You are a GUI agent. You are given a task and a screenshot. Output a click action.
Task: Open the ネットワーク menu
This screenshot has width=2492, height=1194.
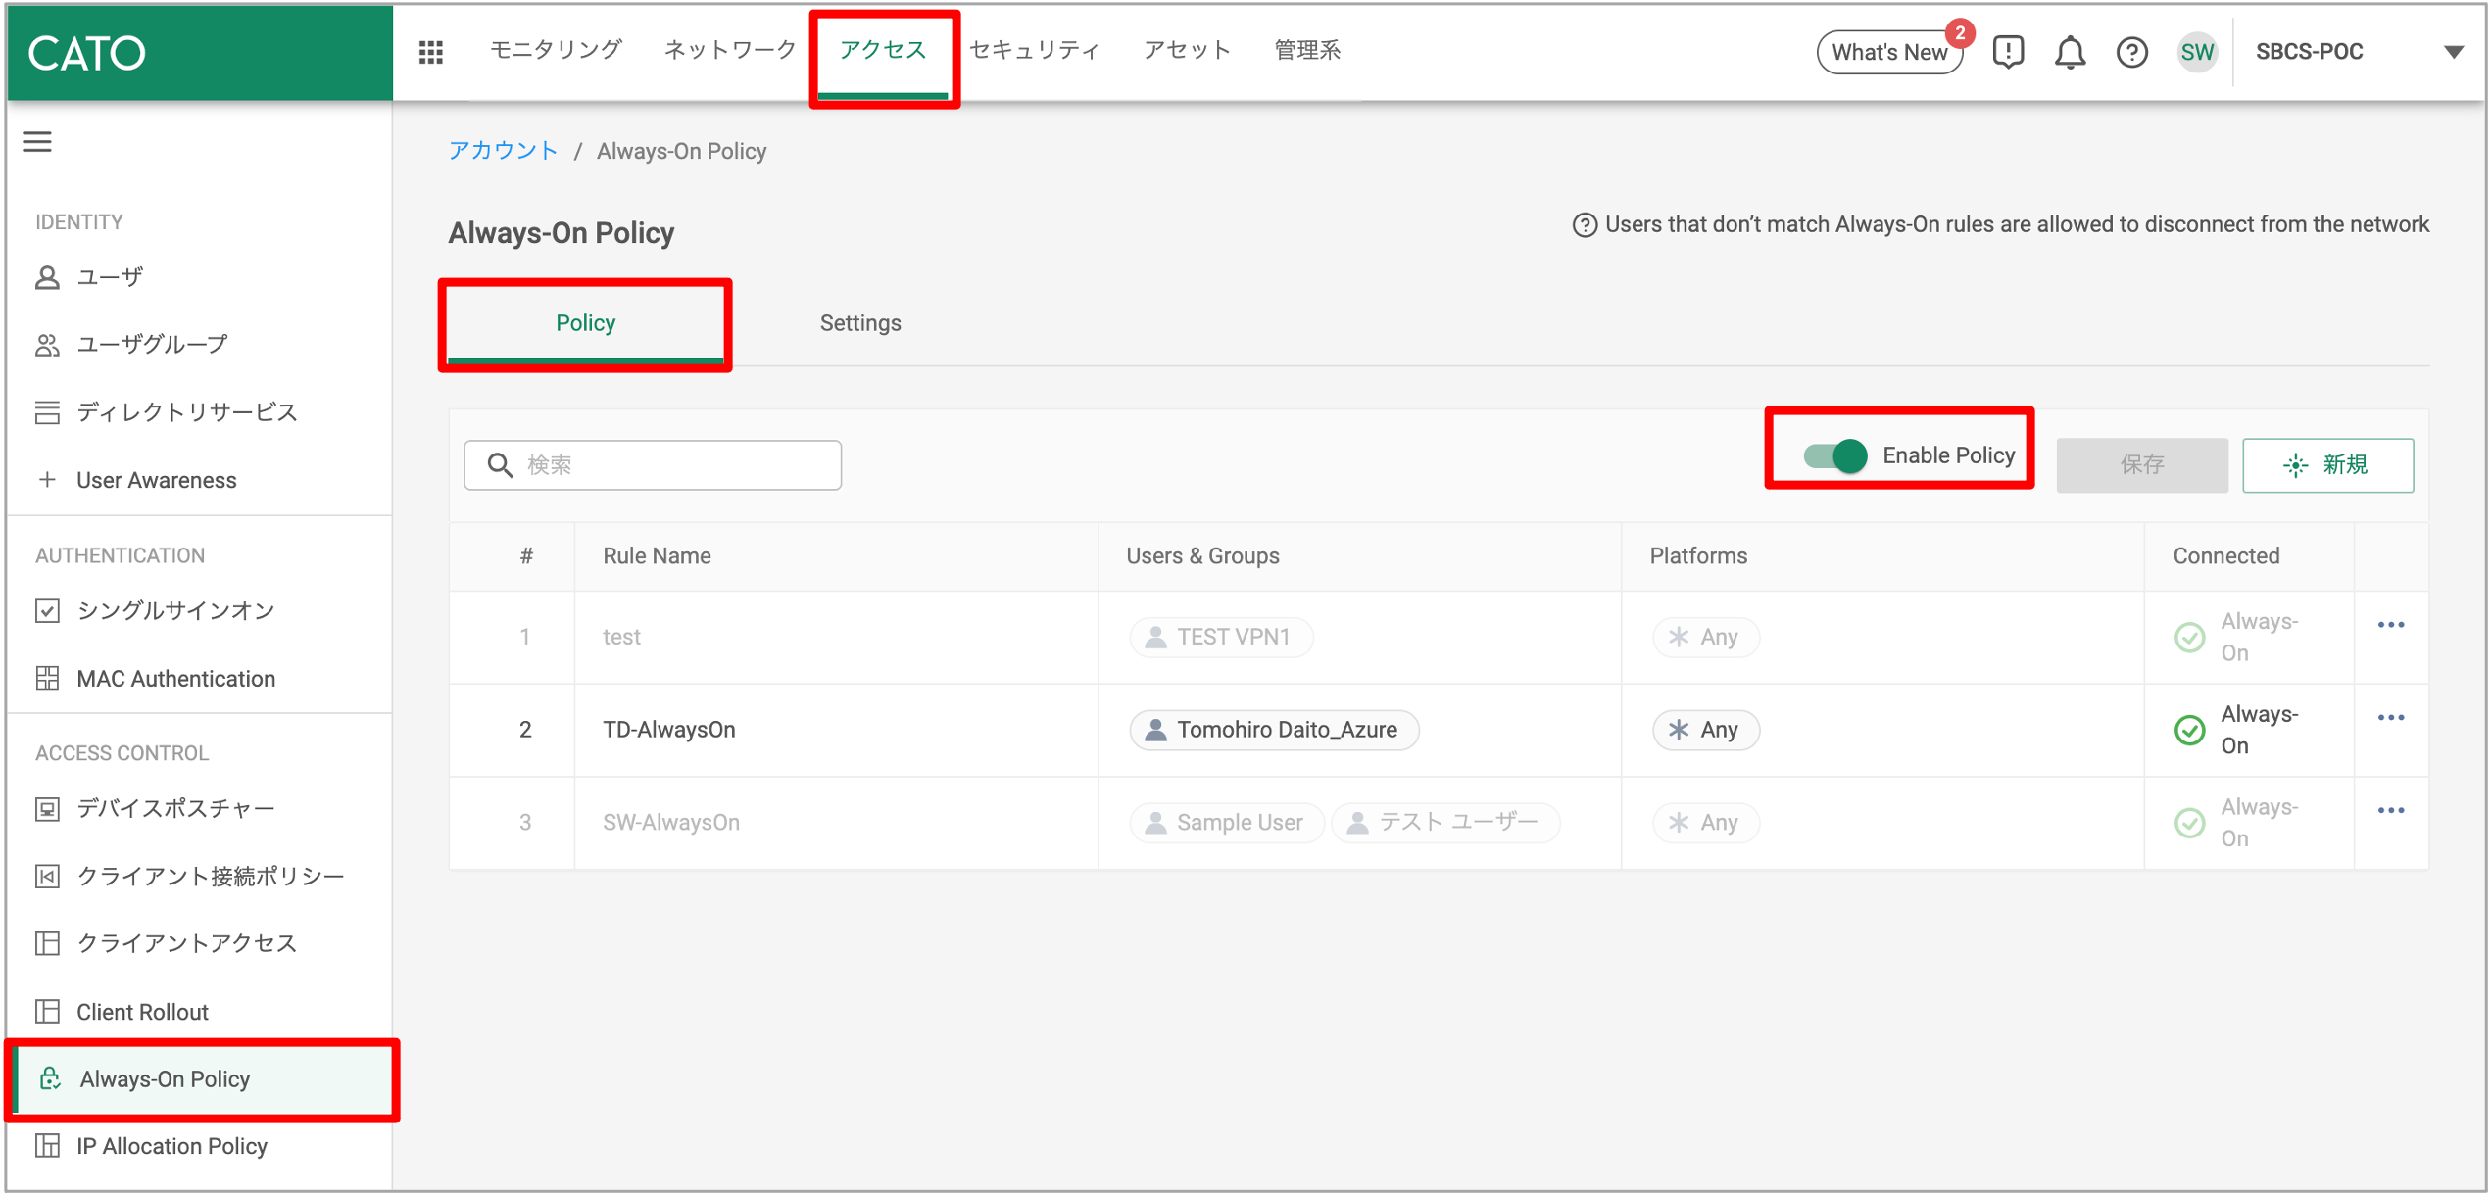pyautogui.click(x=730, y=50)
